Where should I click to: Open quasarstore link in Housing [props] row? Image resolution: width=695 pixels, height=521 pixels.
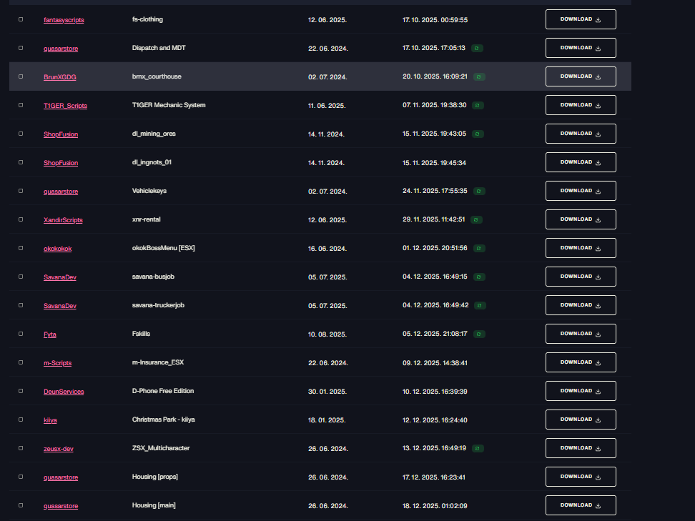tap(61, 477)
